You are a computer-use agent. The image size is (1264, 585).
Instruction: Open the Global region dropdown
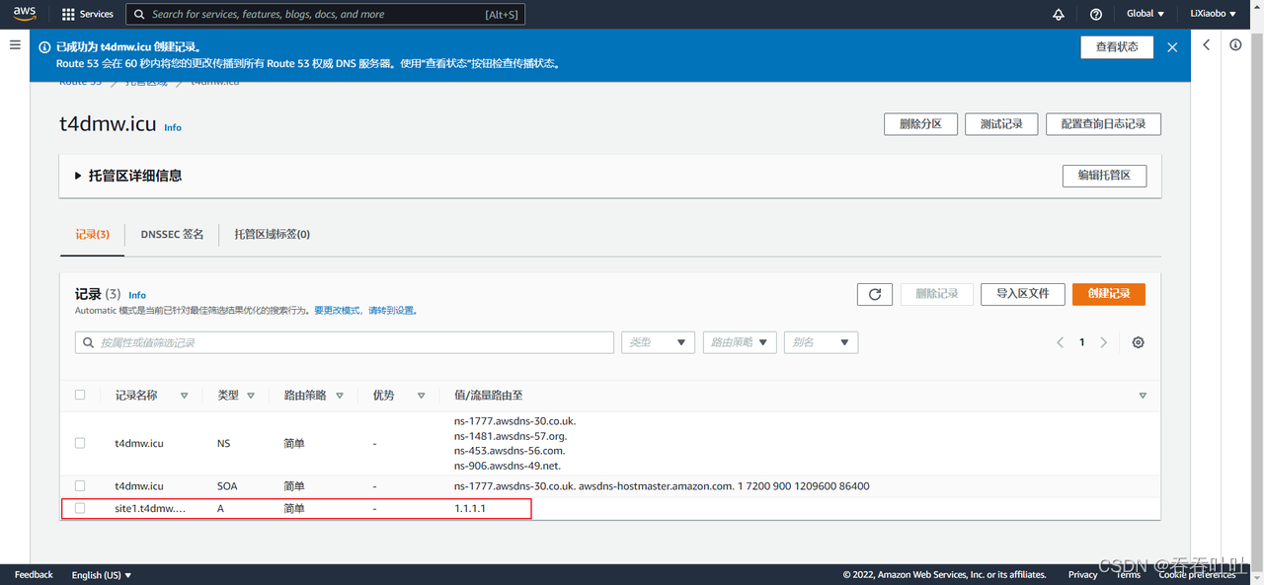tap(1145, 14)
